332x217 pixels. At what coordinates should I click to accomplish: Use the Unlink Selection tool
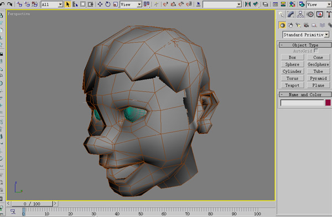pos(27,4)
